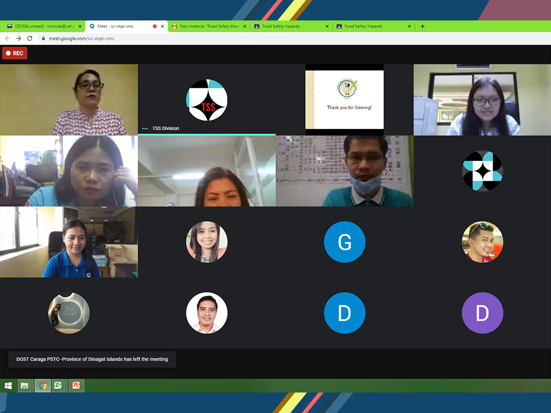Screen dimensions: 551x413
Task: Open the green spreadsheet app in the taskbar
Action: (58, 386)
